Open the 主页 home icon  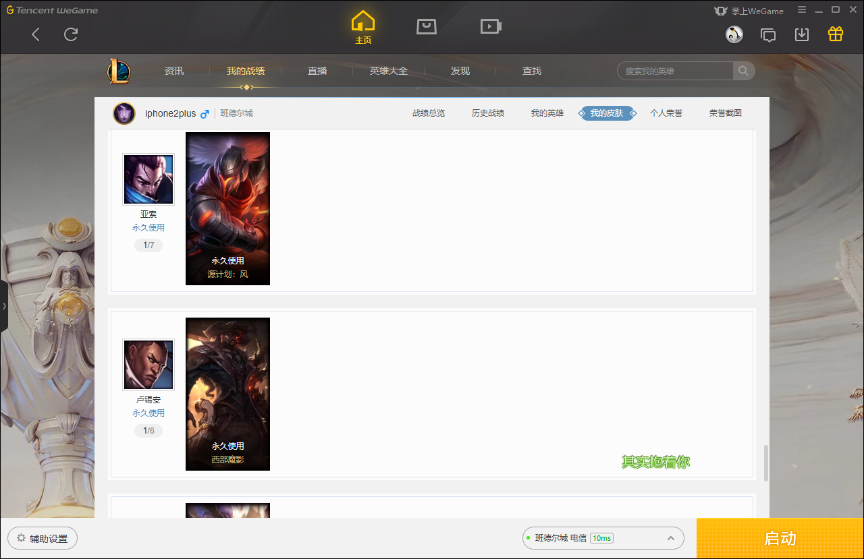[x=363, y=27]
